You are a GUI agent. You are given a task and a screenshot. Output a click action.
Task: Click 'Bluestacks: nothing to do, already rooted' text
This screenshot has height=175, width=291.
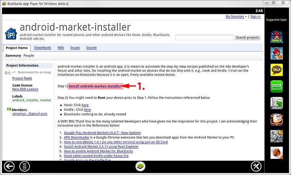[95, 114]
